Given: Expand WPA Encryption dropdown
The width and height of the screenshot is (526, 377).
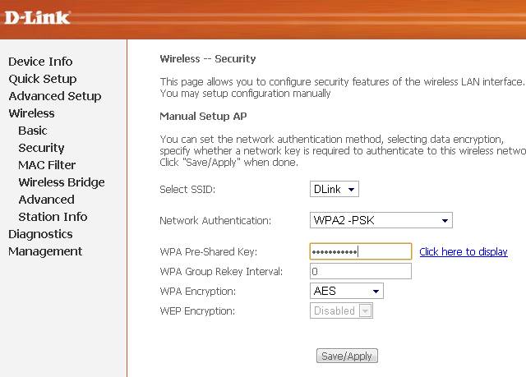Looking at the screenshot, I should 347,291.
